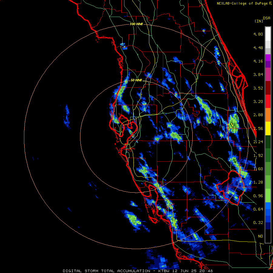Click the 2.56 legend value
273x273 pixels.
pyautogui.click(x=258, y=129)
